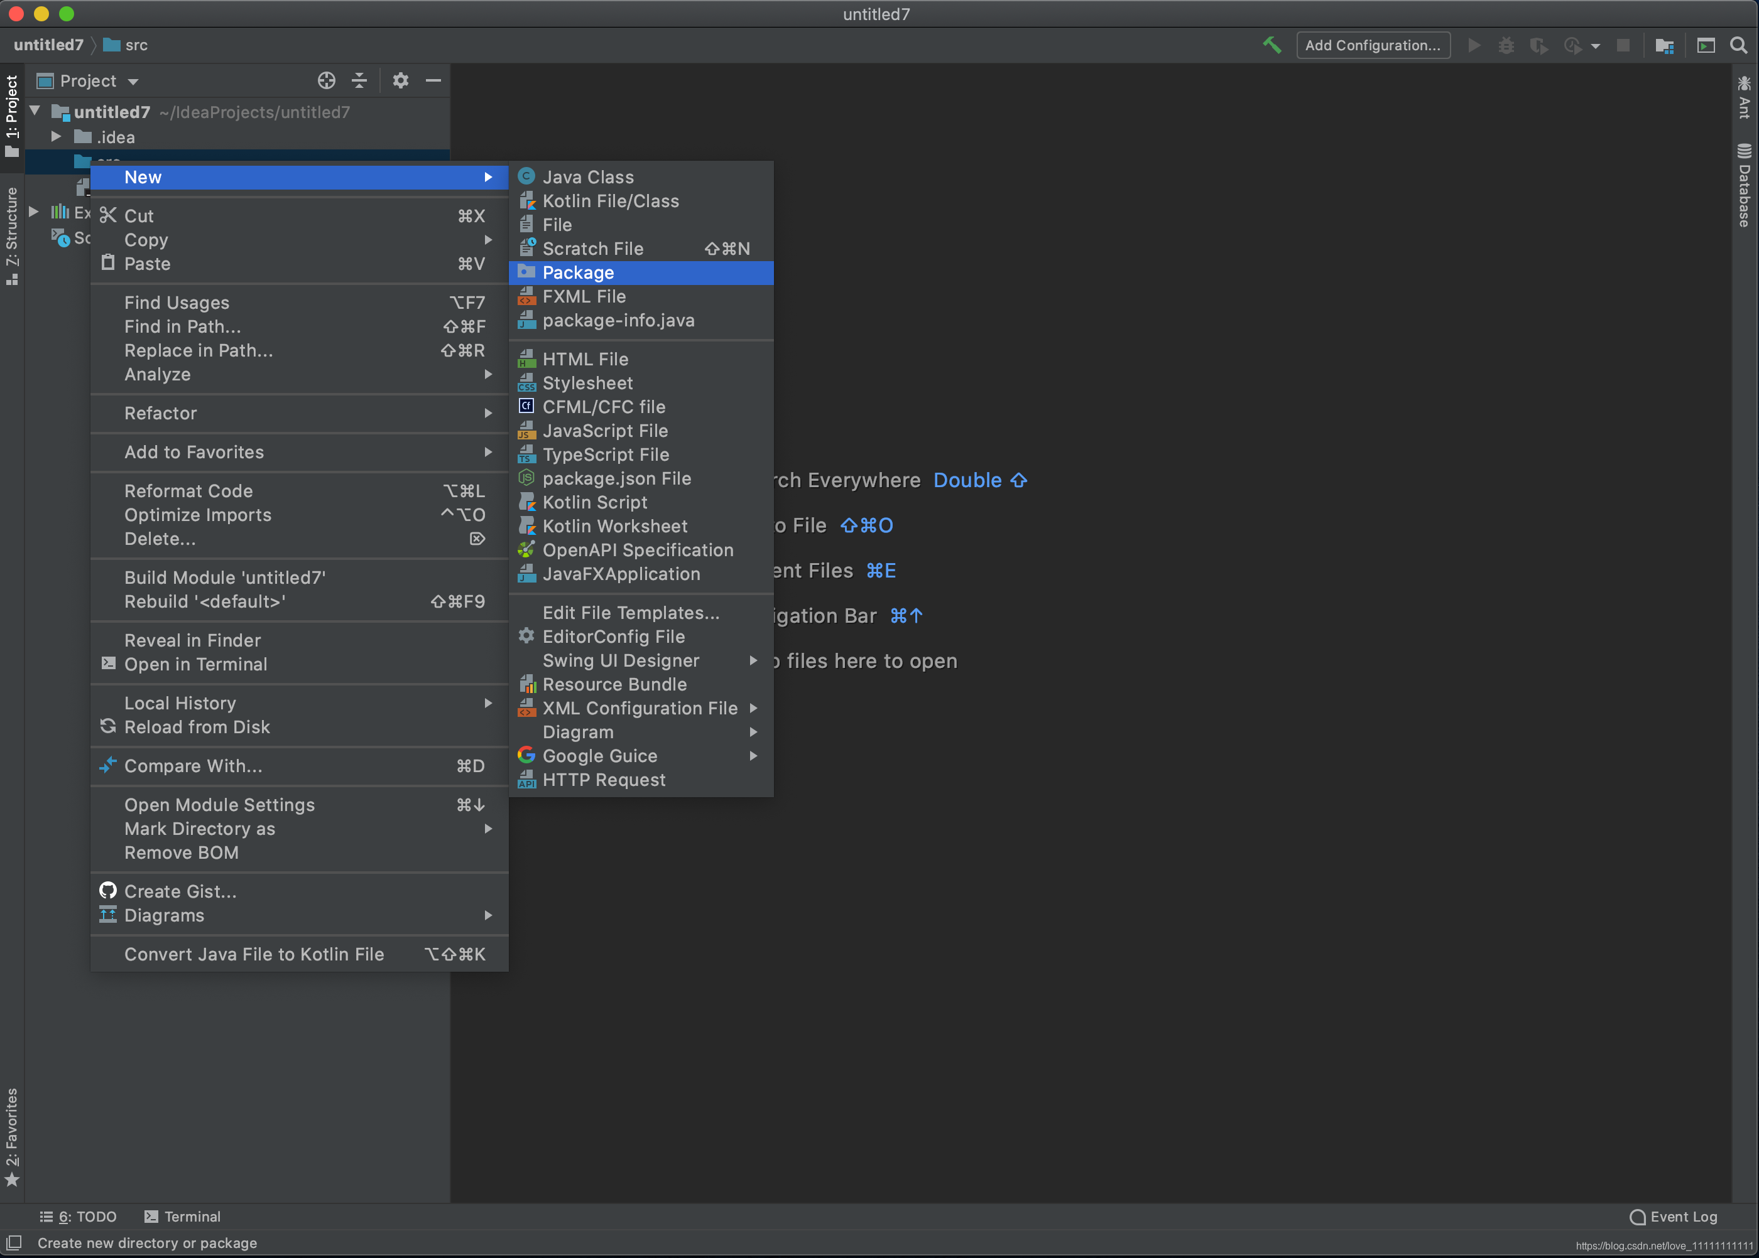The width and height of the screenshot is (1759, 1258).
Task: Select package.json File option
Action: pos(640,479)
